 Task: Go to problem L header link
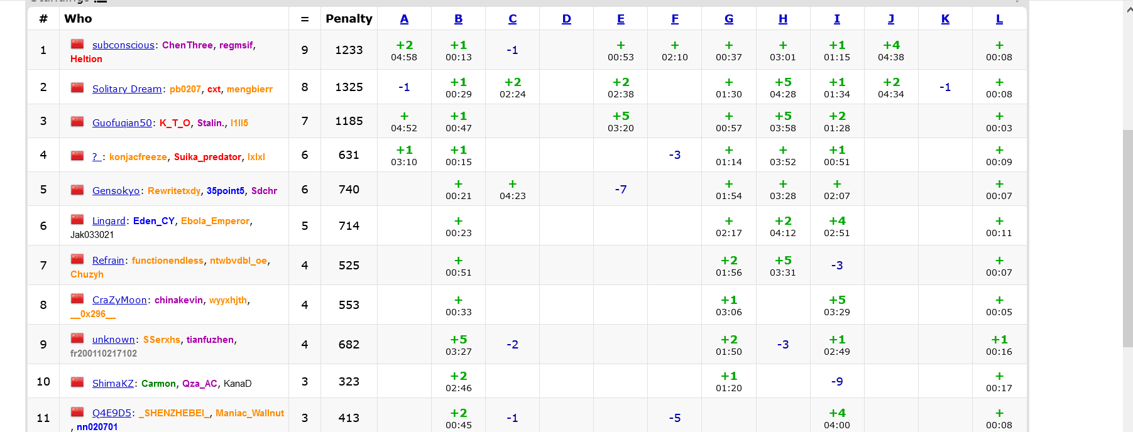point(999,19)
